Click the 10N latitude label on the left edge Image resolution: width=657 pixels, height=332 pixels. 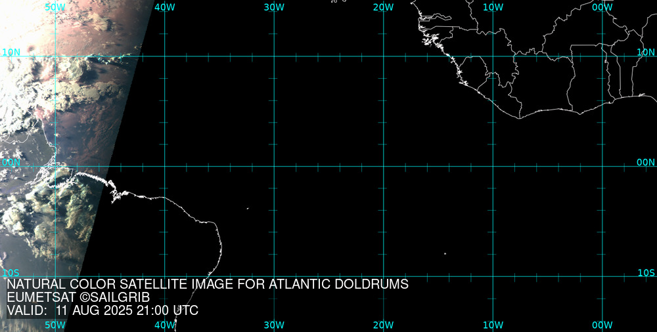pos(11,52)
